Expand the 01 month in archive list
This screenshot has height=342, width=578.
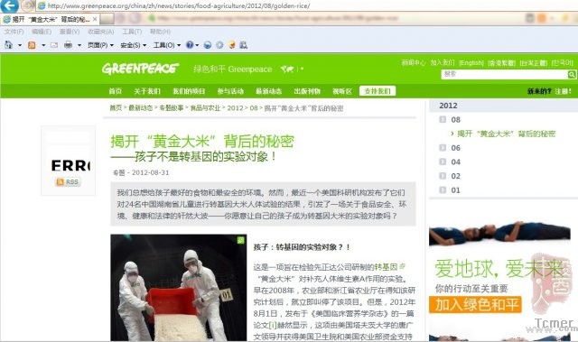coord(443,190)
